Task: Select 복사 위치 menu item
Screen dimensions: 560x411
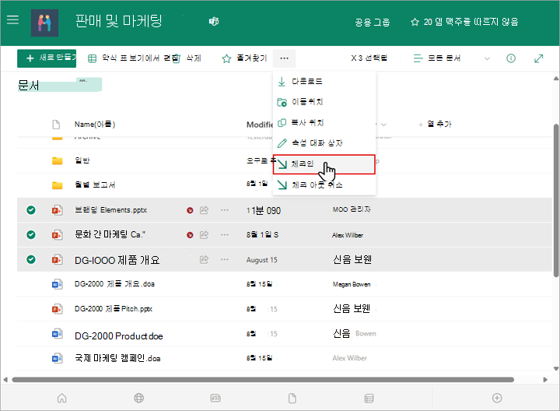Action: tap(324, 122)
